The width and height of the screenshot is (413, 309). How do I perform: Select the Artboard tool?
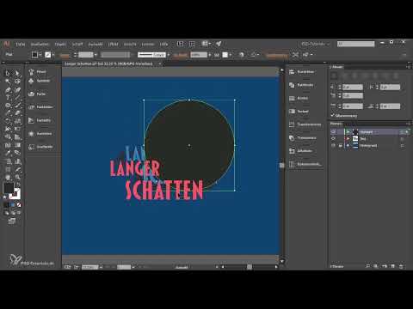(8, 169)
